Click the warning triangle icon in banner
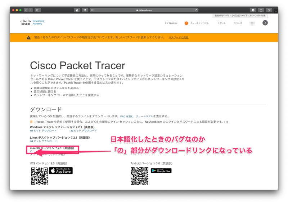This screenshot has width=288, height=203. click(29, 38)
